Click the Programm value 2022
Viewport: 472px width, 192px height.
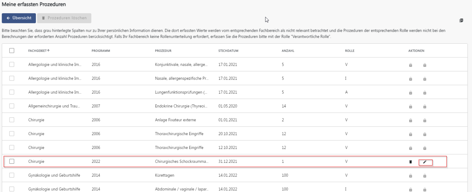(96, 162)
